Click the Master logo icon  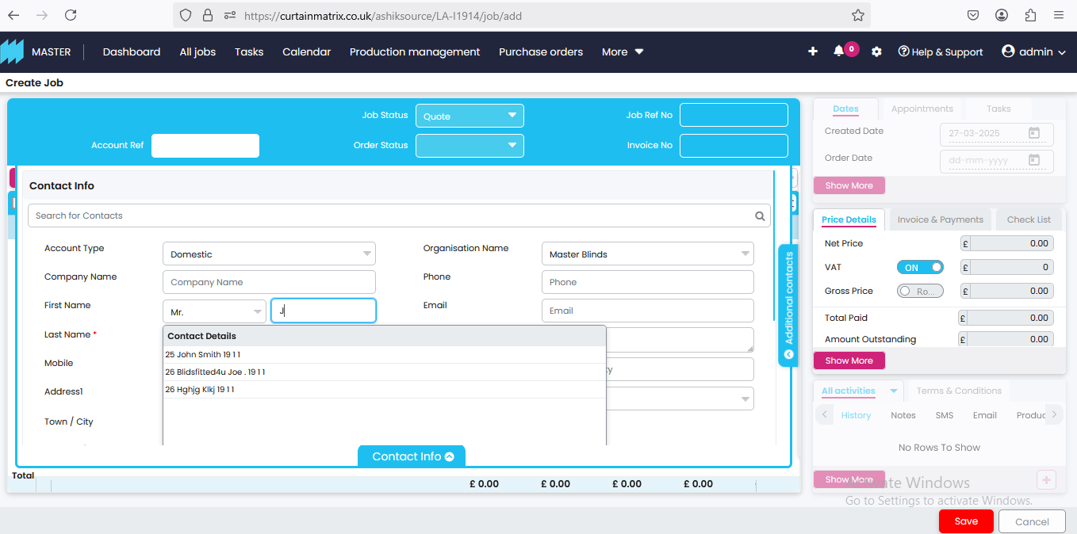13,51
